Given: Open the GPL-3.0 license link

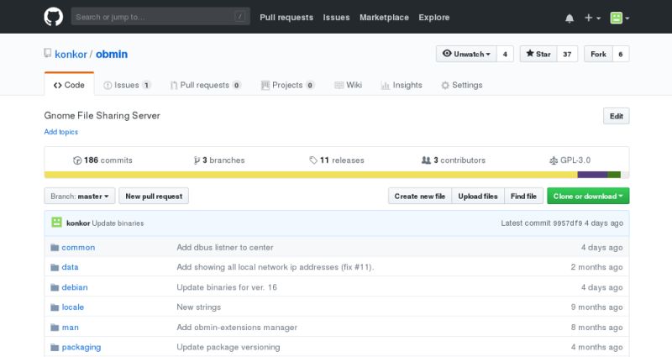Looking at the screenshot, I should pyautogui.click(x=570, y=160).
